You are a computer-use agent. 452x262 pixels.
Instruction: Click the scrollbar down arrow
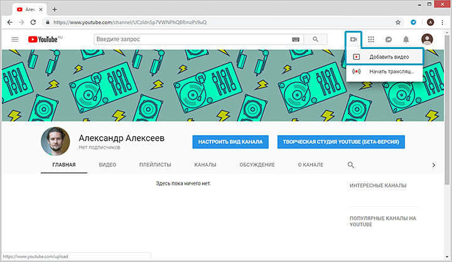pos(447,256)
